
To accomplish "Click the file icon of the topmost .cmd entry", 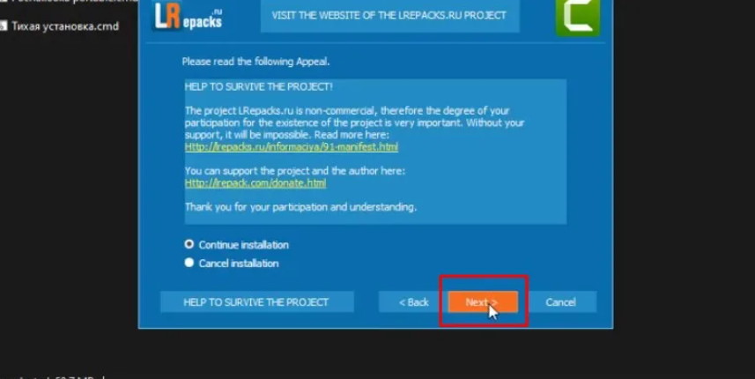I will click(3, 2).
